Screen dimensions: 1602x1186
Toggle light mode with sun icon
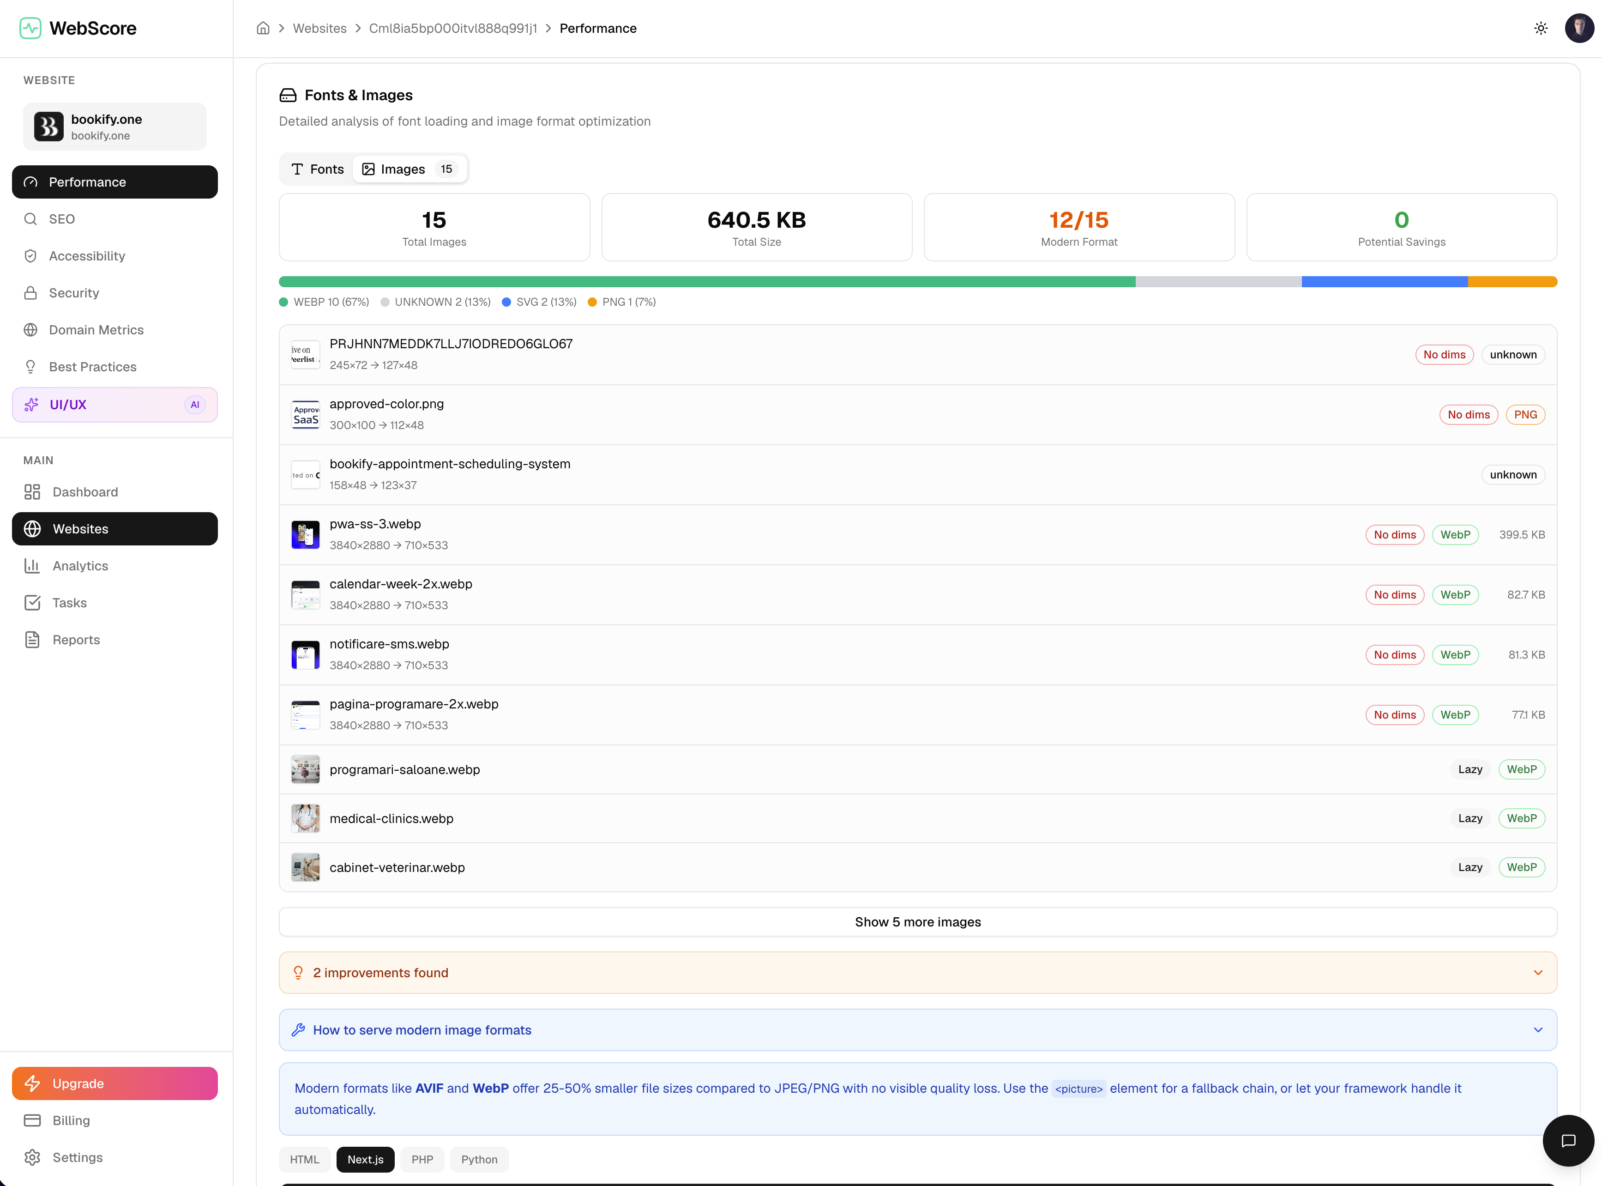tap(1541, 28)
